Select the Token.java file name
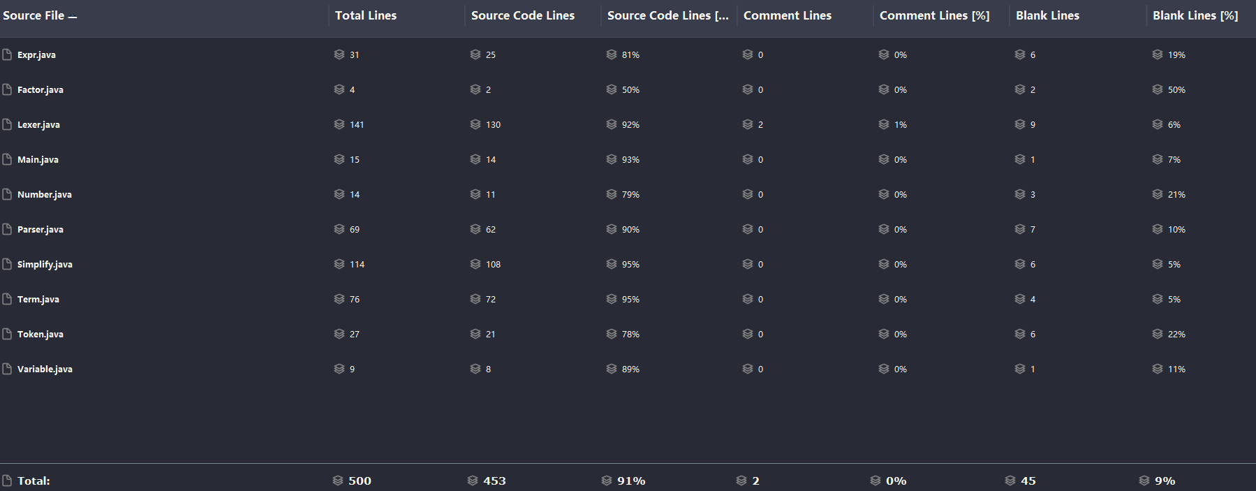Image resolution: width=1256 pixels, height=491 pixels. [x=40, y=335]
